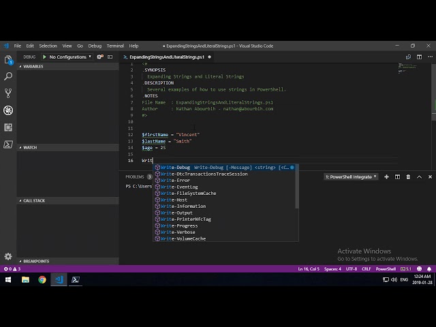Screen dimensions: 436x327
Task: Open the Extensions view icon
Action: click(8, 127)
